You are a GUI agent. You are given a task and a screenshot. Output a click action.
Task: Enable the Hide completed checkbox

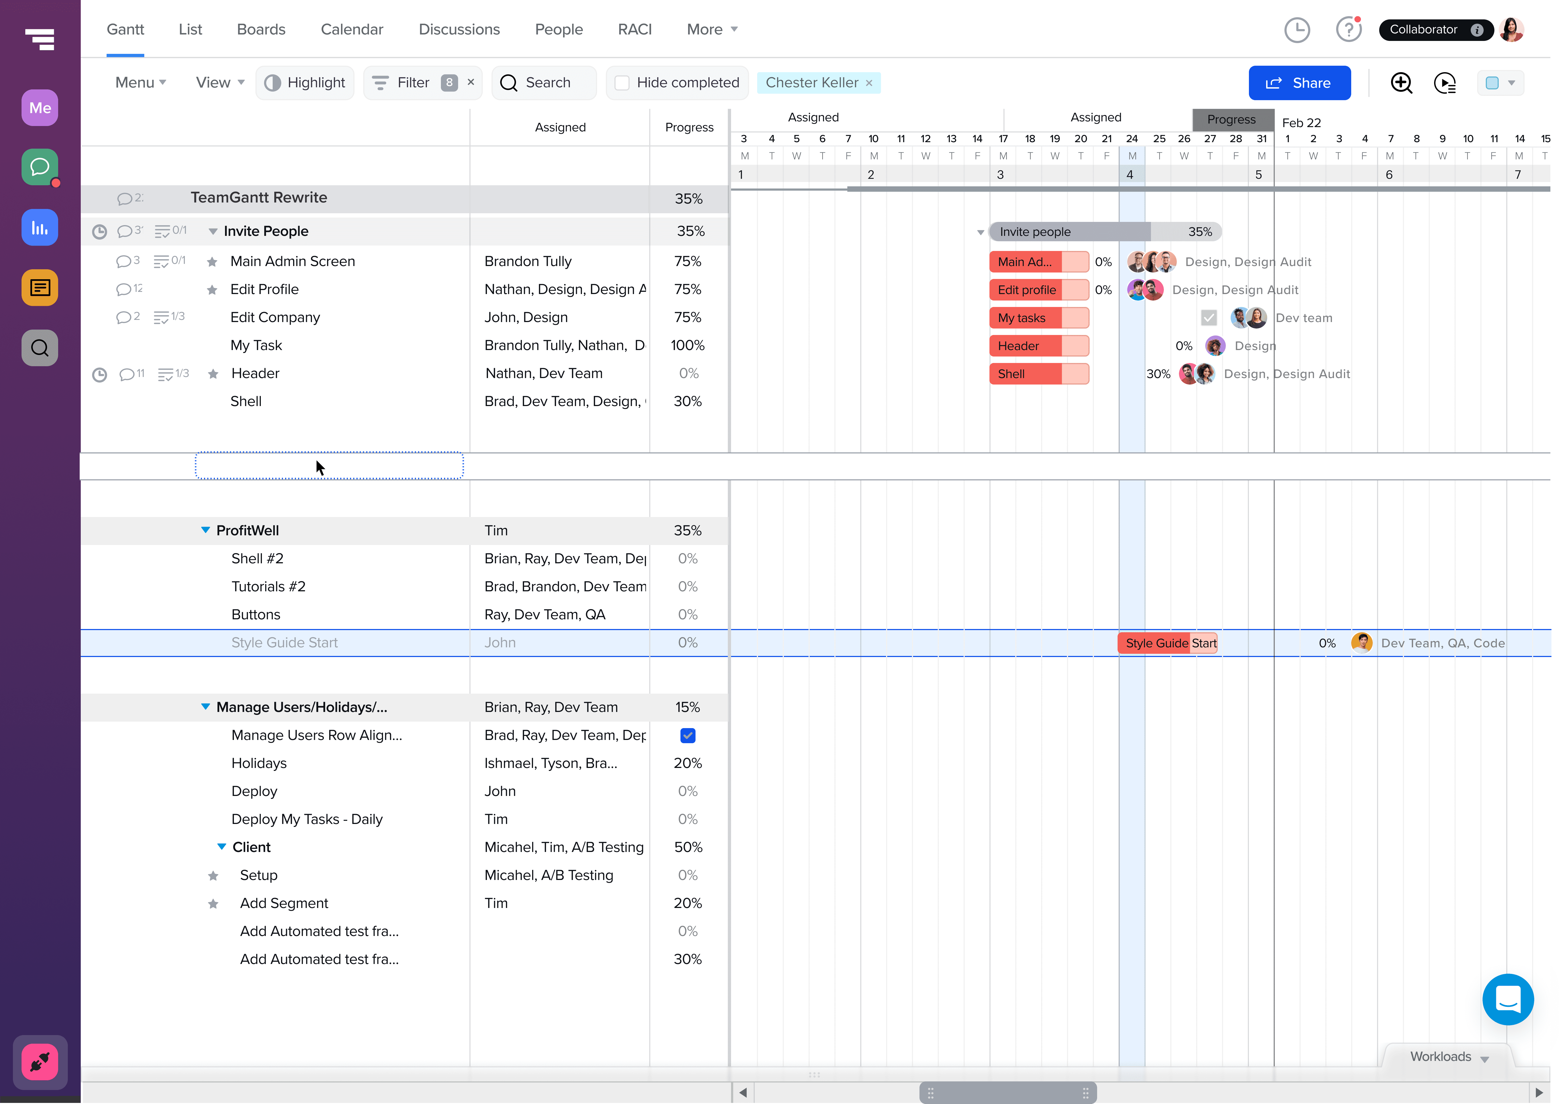coord(622,83)
